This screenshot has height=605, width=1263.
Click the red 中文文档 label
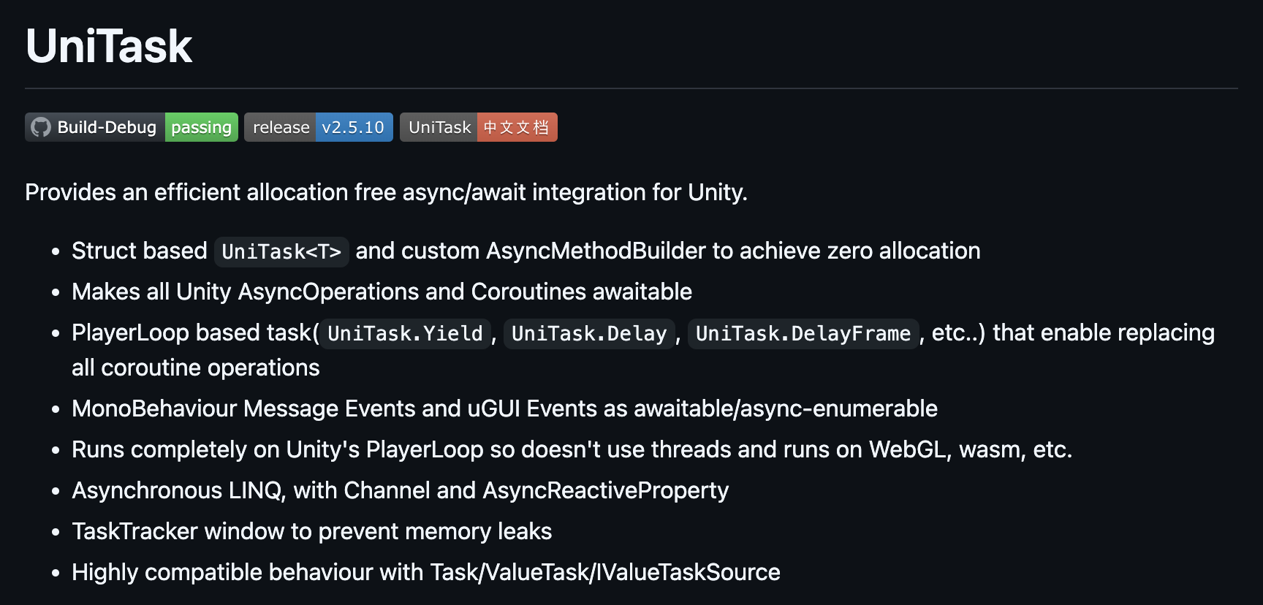(x=517, y=127)
